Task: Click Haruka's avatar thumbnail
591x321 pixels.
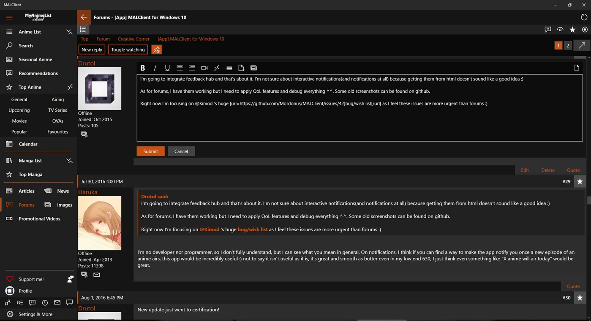Action: coord(100,222)
